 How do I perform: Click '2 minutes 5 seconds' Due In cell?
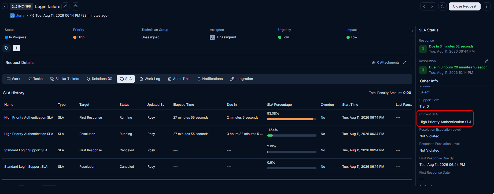243,118
